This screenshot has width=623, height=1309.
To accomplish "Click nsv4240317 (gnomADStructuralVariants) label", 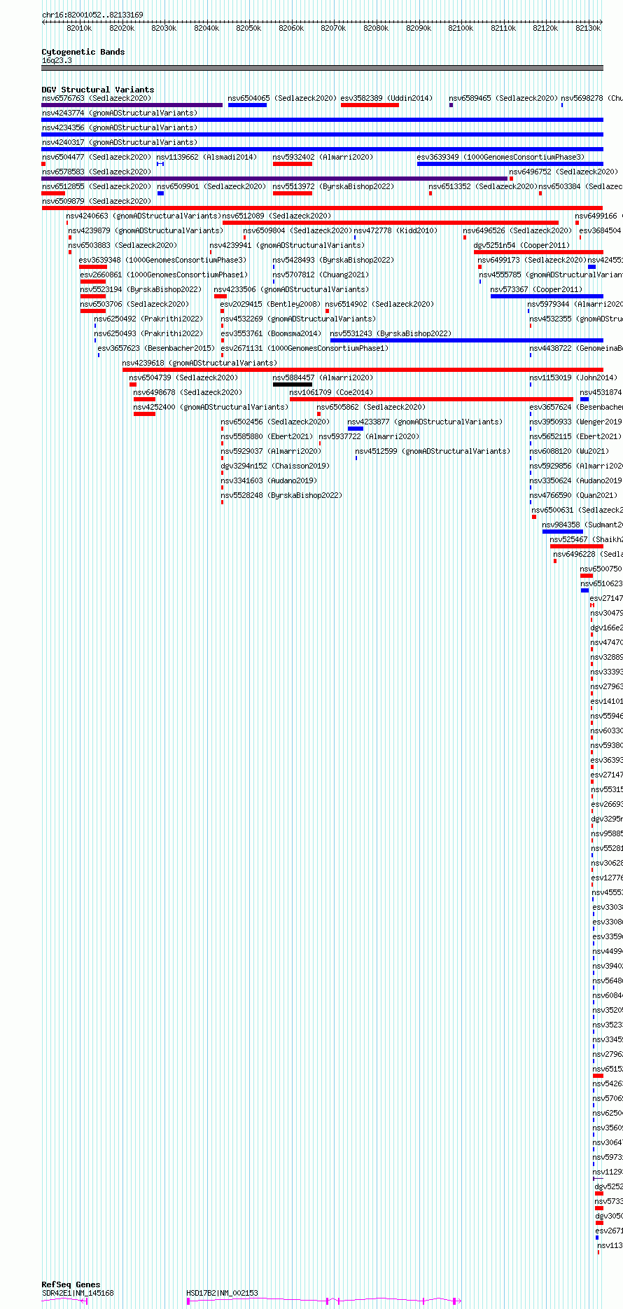I will pyautogui.click(x=120, y=142).
